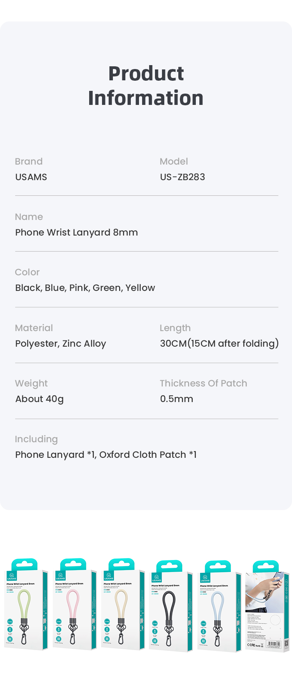Select the yellow lanyard package image

pos(123,604)
